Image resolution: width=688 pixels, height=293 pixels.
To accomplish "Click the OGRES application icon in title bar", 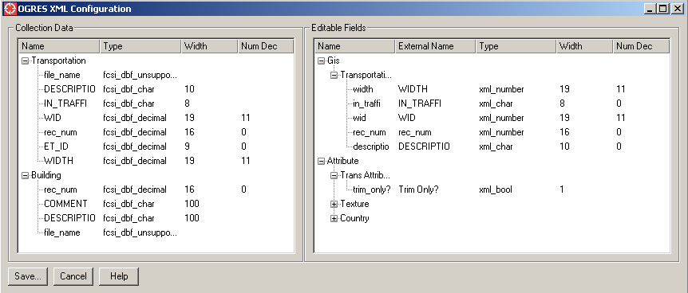I will [x=10, y=8].
